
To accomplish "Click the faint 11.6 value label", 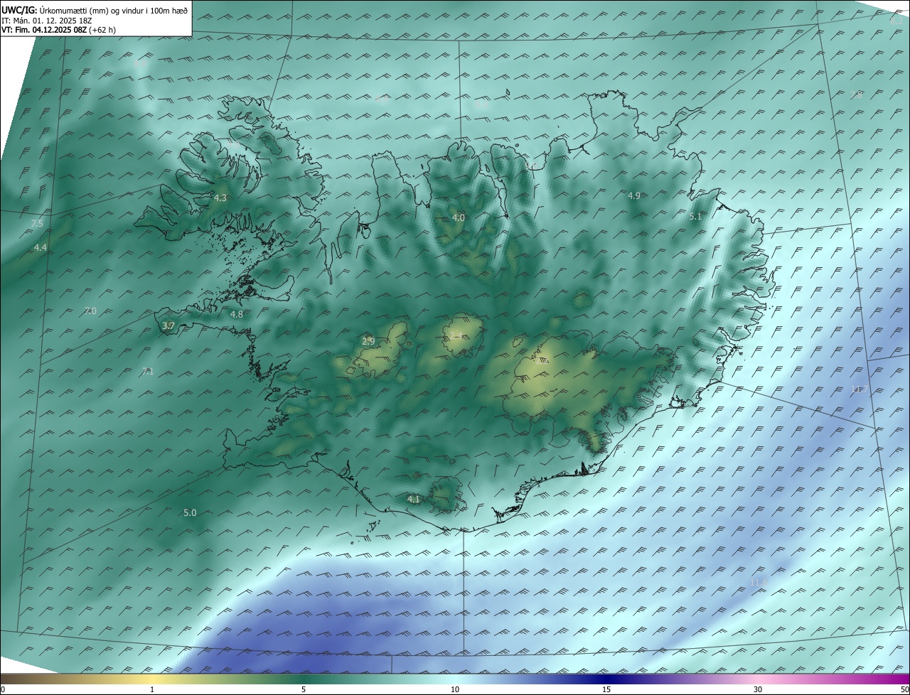I will tap(759, 582).
